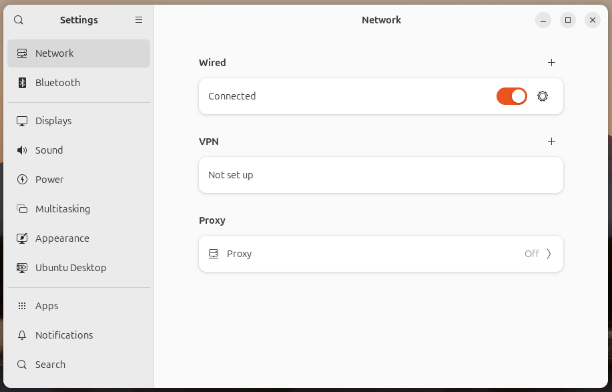The width and height of the screenshot is (612, 392).
Task: Select the Bluetooth section icon
Action: (x=21, y=83)
